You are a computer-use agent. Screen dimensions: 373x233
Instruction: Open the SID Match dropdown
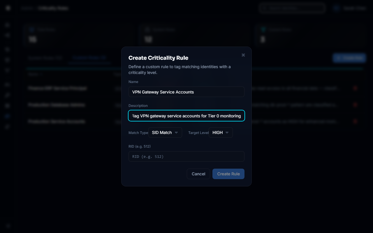[165, 133]
